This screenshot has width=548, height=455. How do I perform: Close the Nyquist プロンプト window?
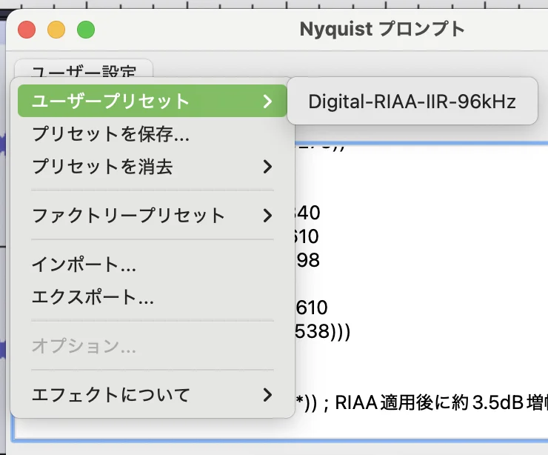(x=27, y=30)
